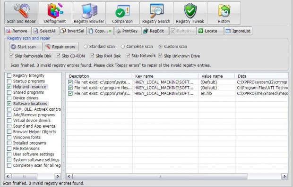The image size is (293, 187).
Task: Sort by the Data column header
Action: pyautogui.click(x=261, y=76)
